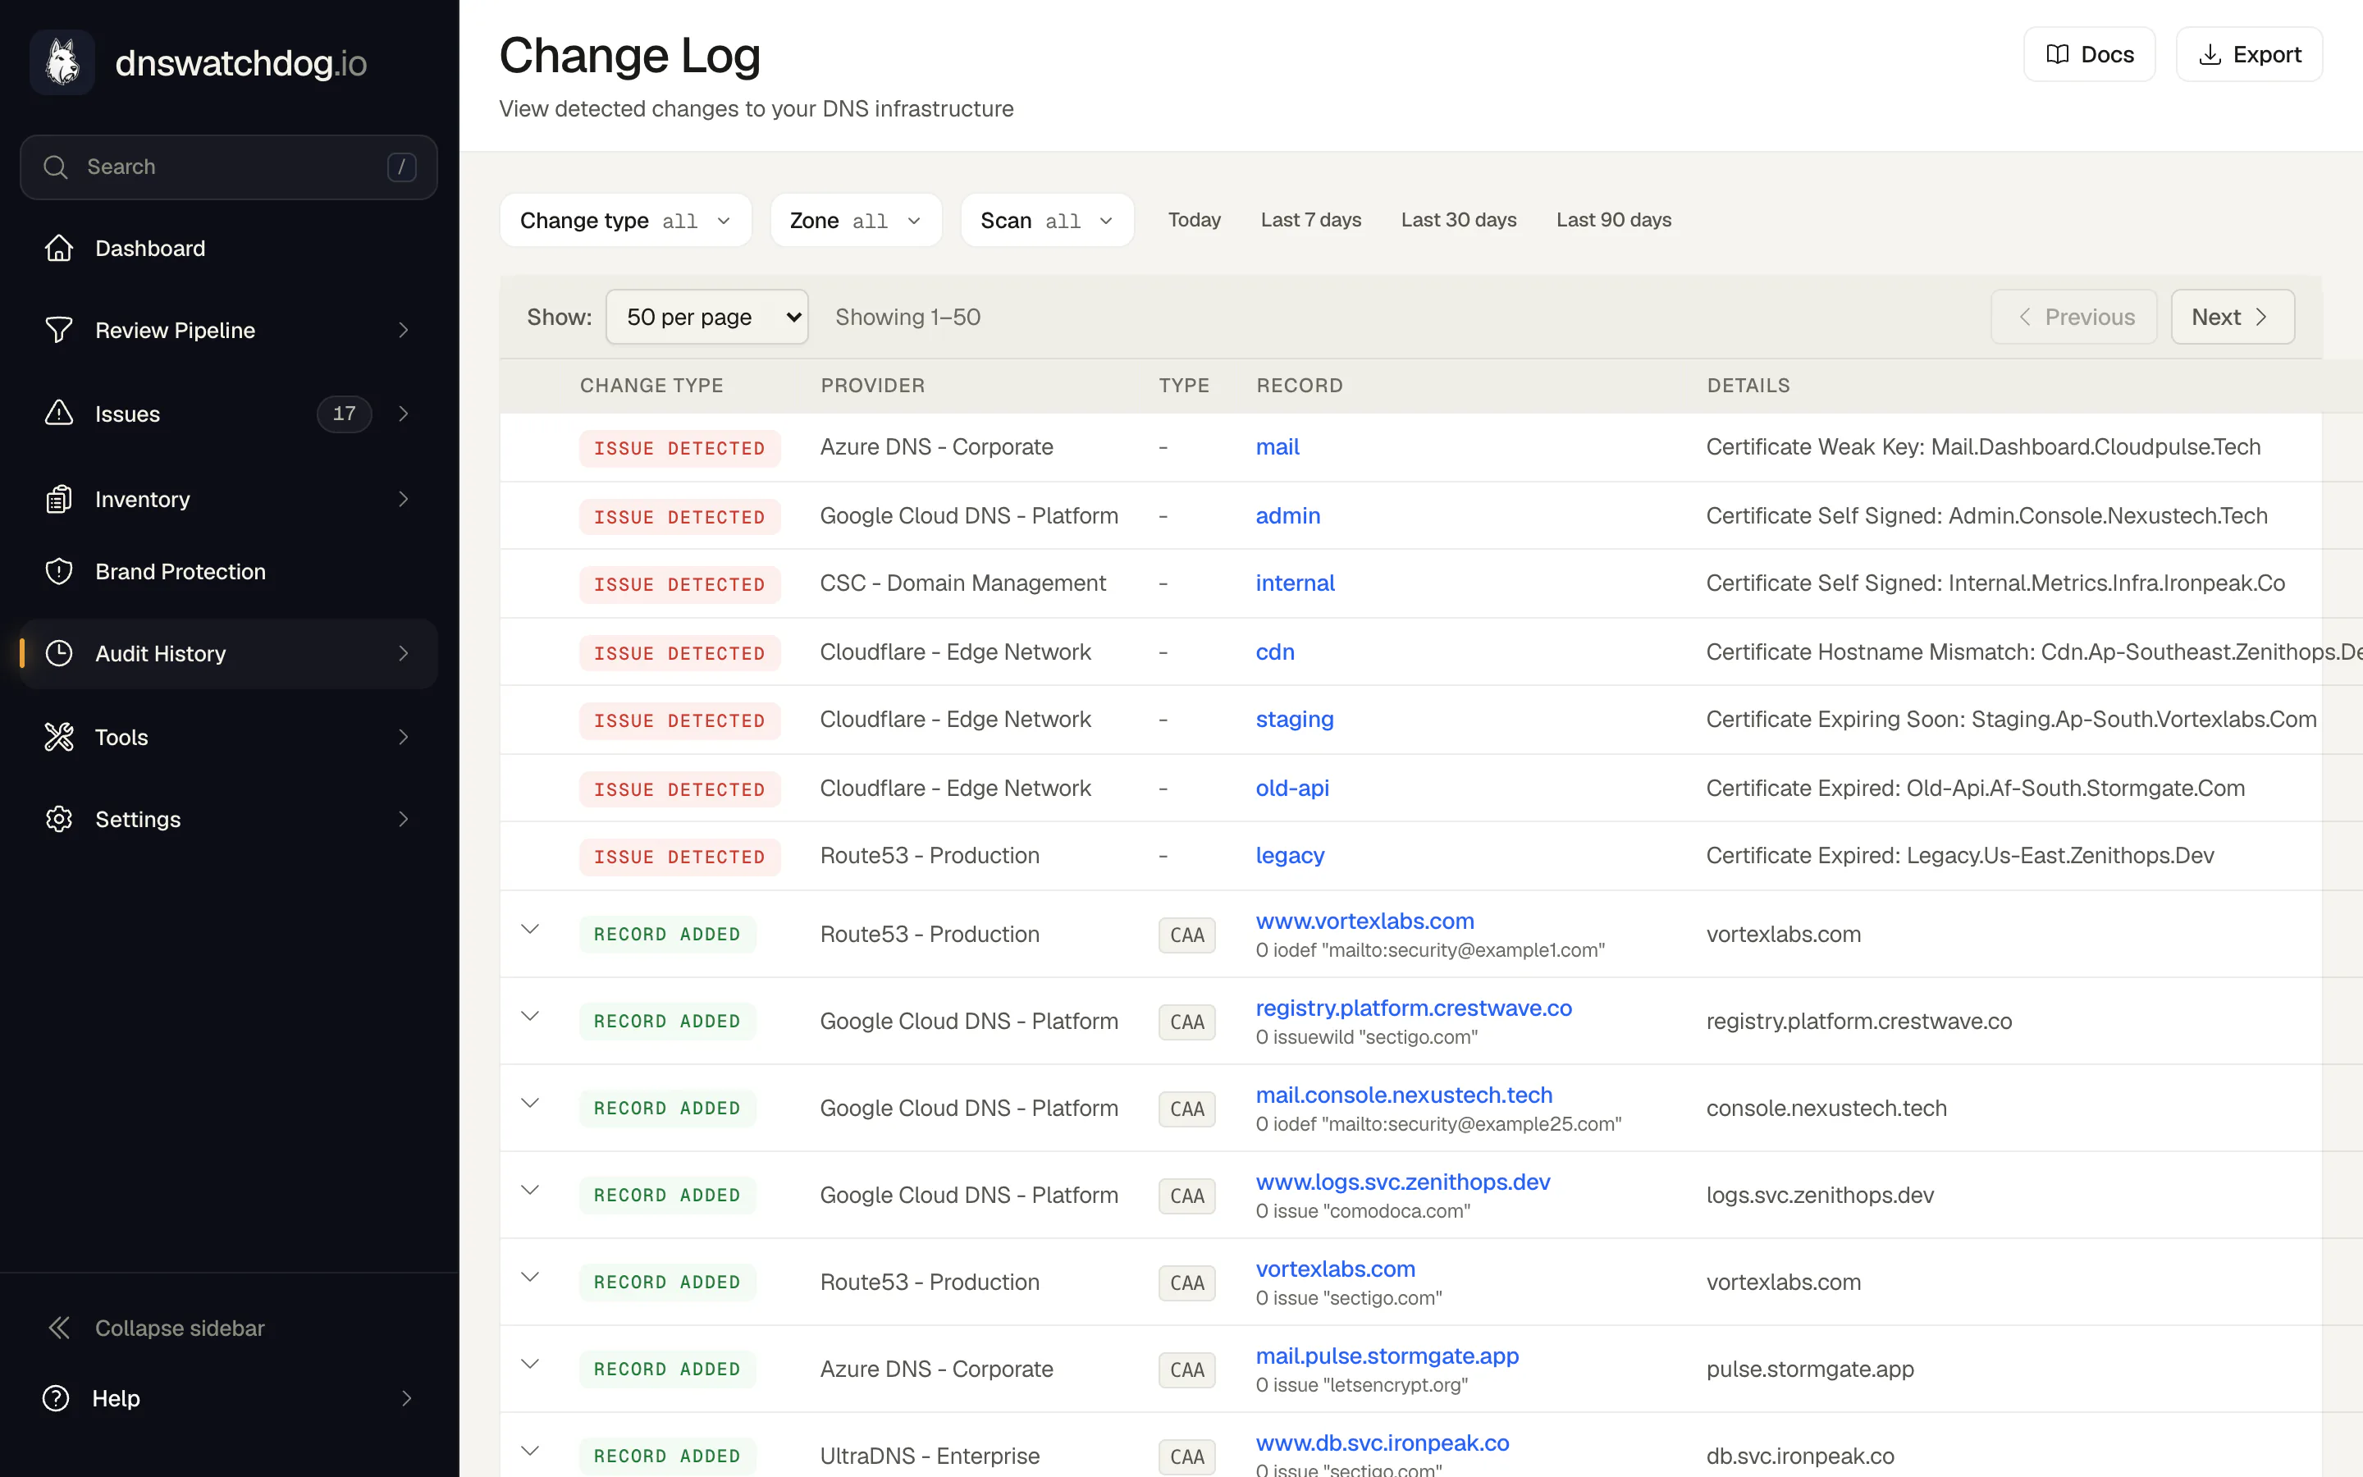Viewport: 2363px width, 1477px height.
Task: Click the Collapse sidebar double-chevron icon
Action: pos(58,1328)
